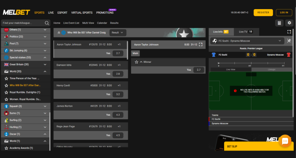
Task: Open the ESPORT menu
Action: [x=62, y=13]
